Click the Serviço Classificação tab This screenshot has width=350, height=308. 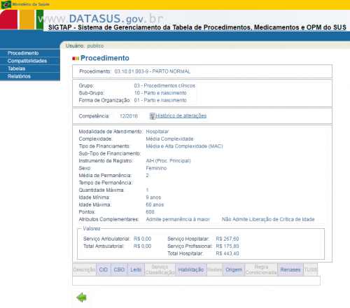coord(160,269)
